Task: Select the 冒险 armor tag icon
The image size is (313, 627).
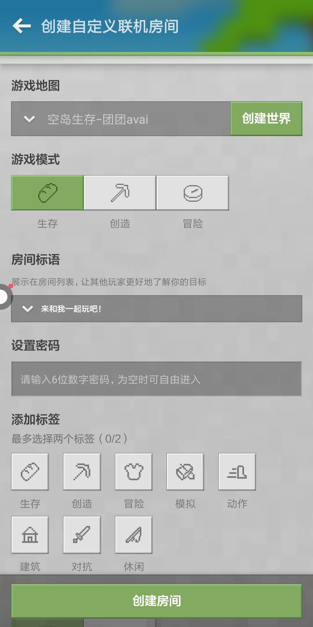Action: pos(134,472)
